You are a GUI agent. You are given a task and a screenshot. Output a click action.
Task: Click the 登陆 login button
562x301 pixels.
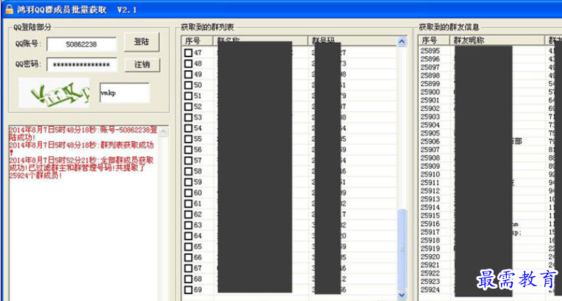142,42
